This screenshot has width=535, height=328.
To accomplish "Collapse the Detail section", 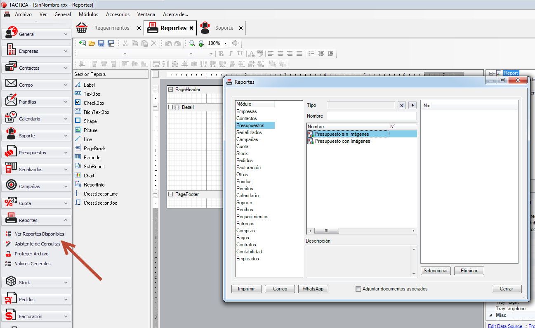I will [x=171, y=107].
